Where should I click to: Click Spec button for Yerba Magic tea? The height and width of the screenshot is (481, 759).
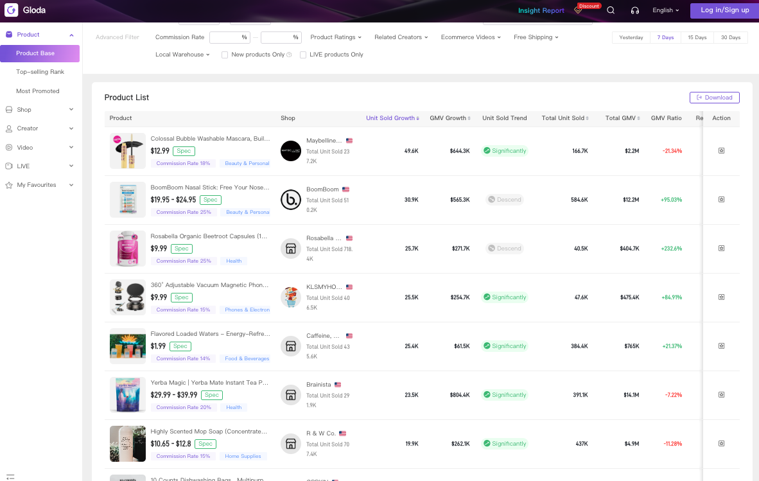(211, 395)
